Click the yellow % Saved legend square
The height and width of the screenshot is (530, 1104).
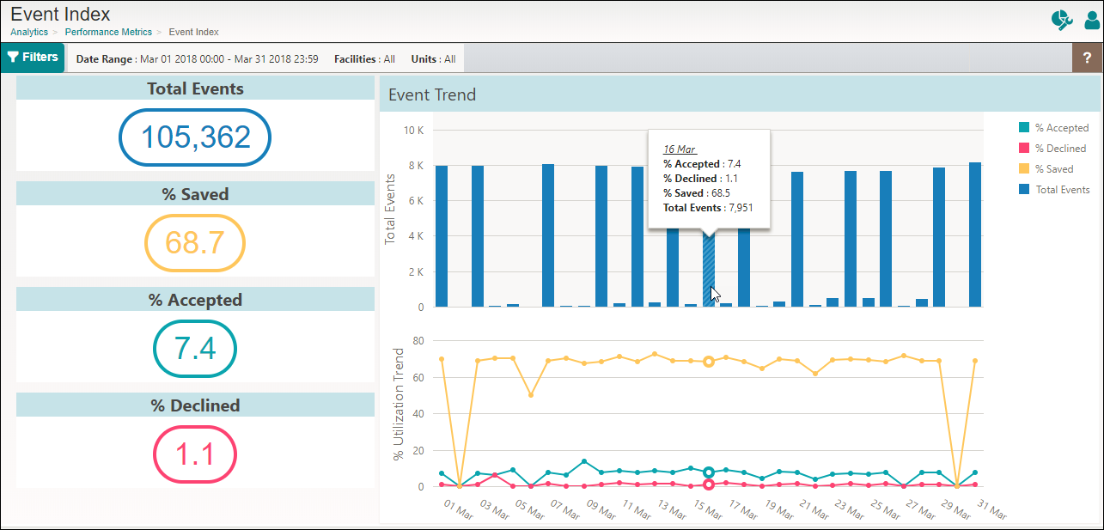[1023, 169]
